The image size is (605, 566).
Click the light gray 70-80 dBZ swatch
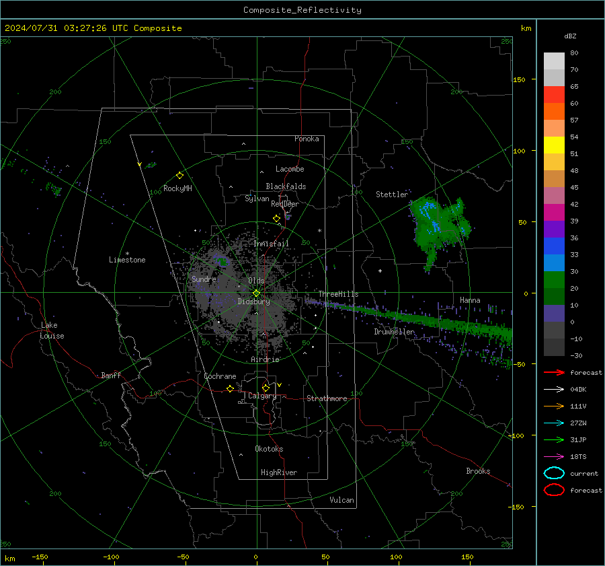pyautogui.click(x=554, y=61)
